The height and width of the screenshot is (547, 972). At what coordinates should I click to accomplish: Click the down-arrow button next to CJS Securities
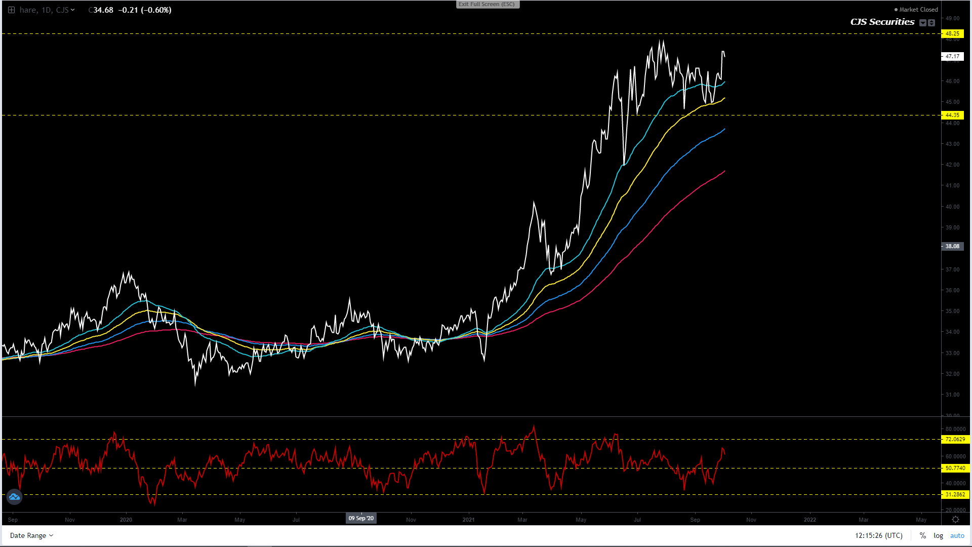point(923,23)
